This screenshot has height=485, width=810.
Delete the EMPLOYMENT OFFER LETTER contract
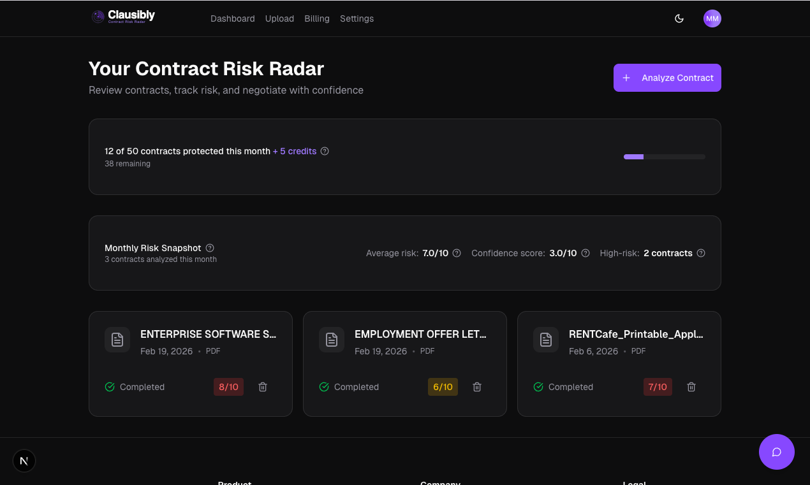click(x=477, y=387)
